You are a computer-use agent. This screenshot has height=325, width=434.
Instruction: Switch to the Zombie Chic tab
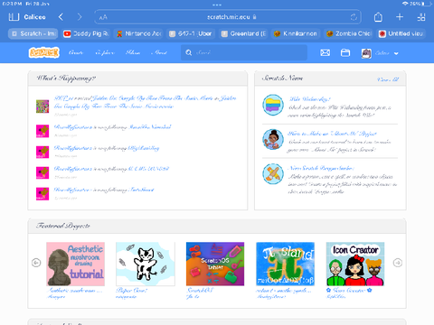[x=349, y=33]
